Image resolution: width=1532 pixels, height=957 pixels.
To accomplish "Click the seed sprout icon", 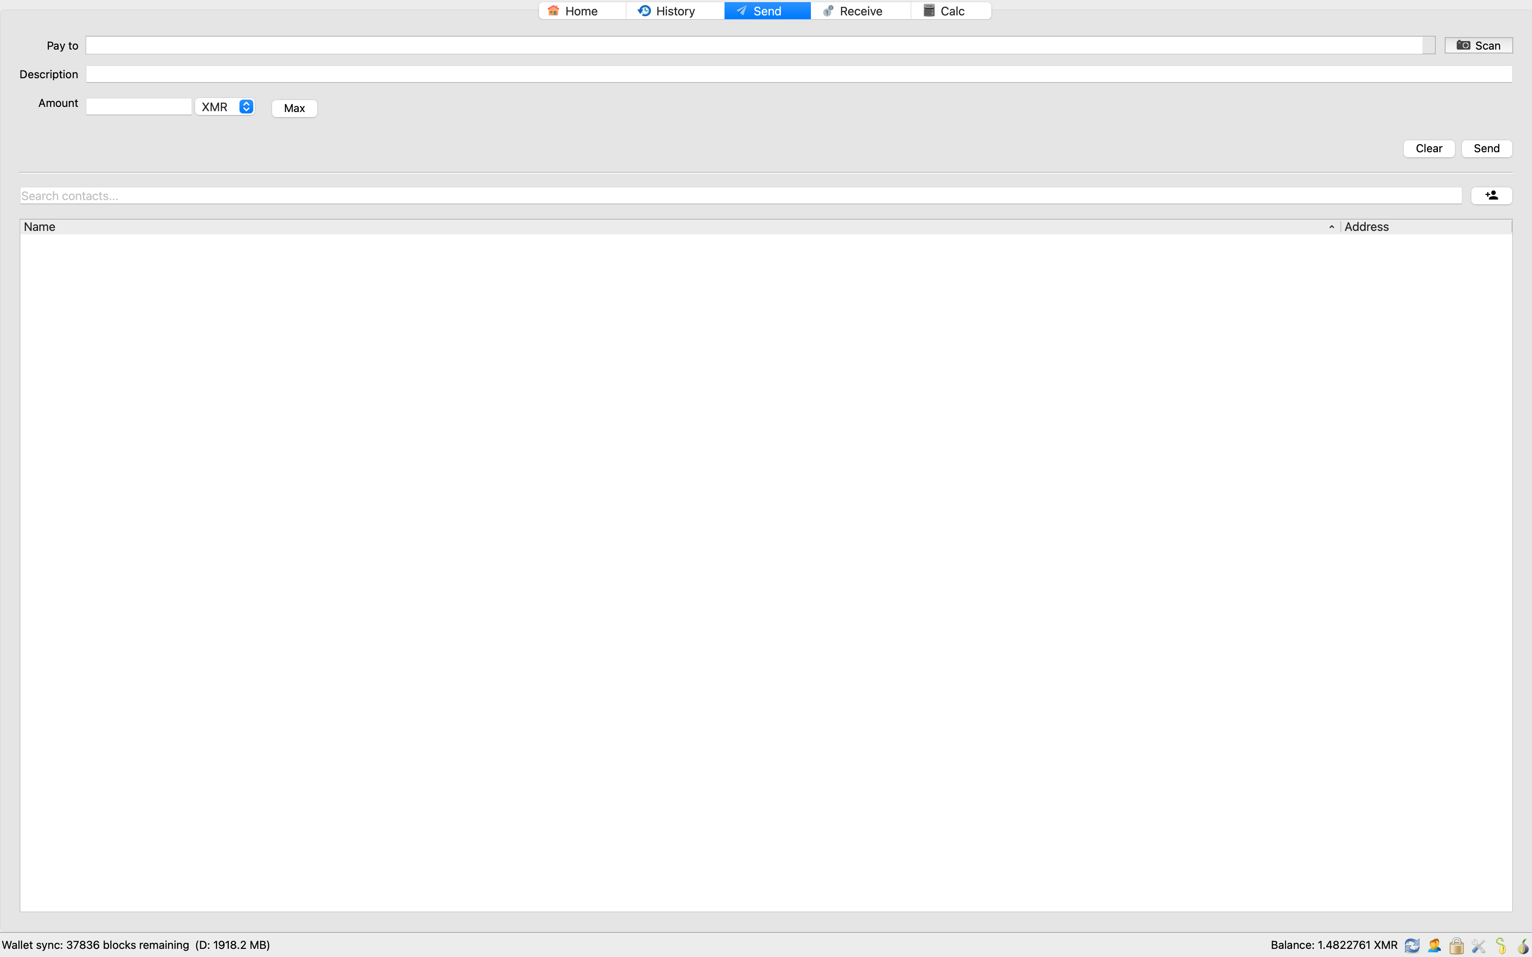I will click(x=1500, y=945).
